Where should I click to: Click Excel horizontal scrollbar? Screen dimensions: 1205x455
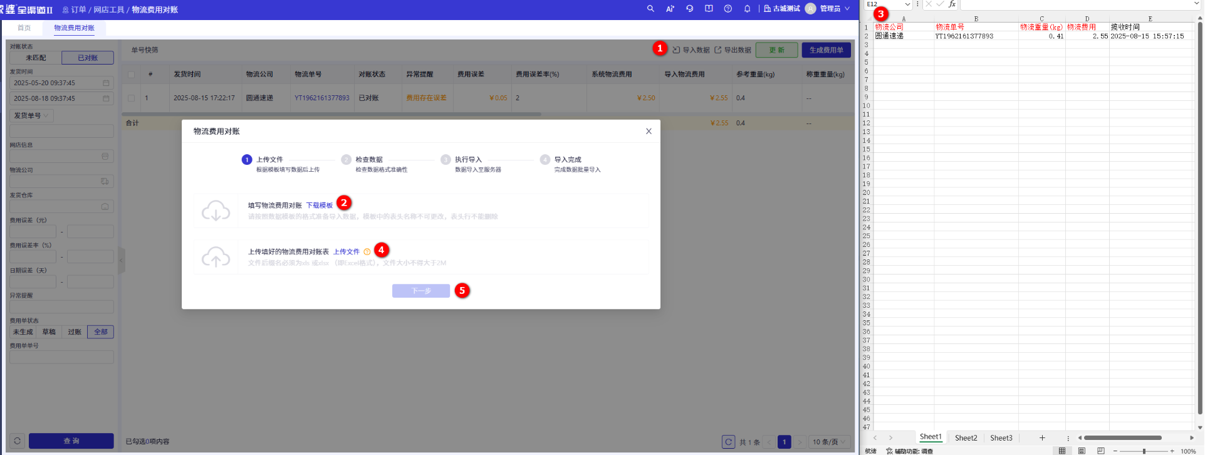pos(1122,437)
